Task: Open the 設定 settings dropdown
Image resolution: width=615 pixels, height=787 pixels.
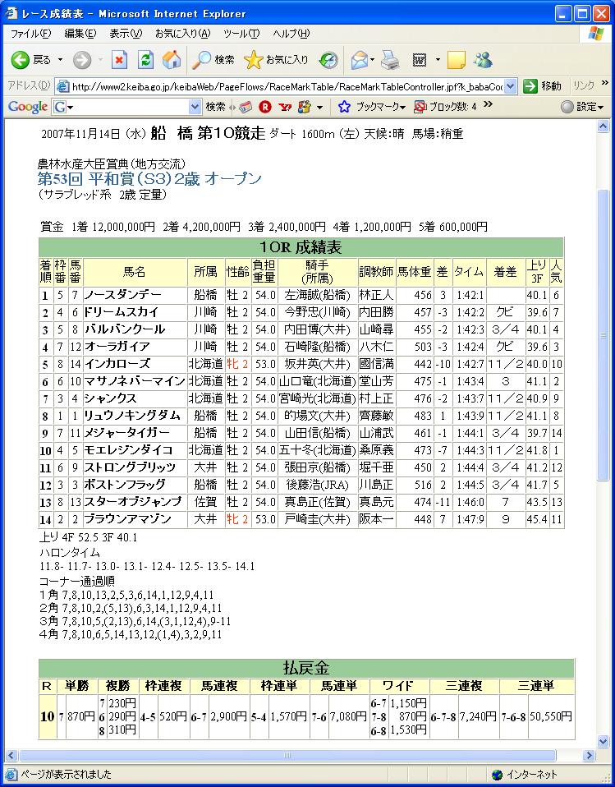Action: pyautogui.click(x=582, y=107)
